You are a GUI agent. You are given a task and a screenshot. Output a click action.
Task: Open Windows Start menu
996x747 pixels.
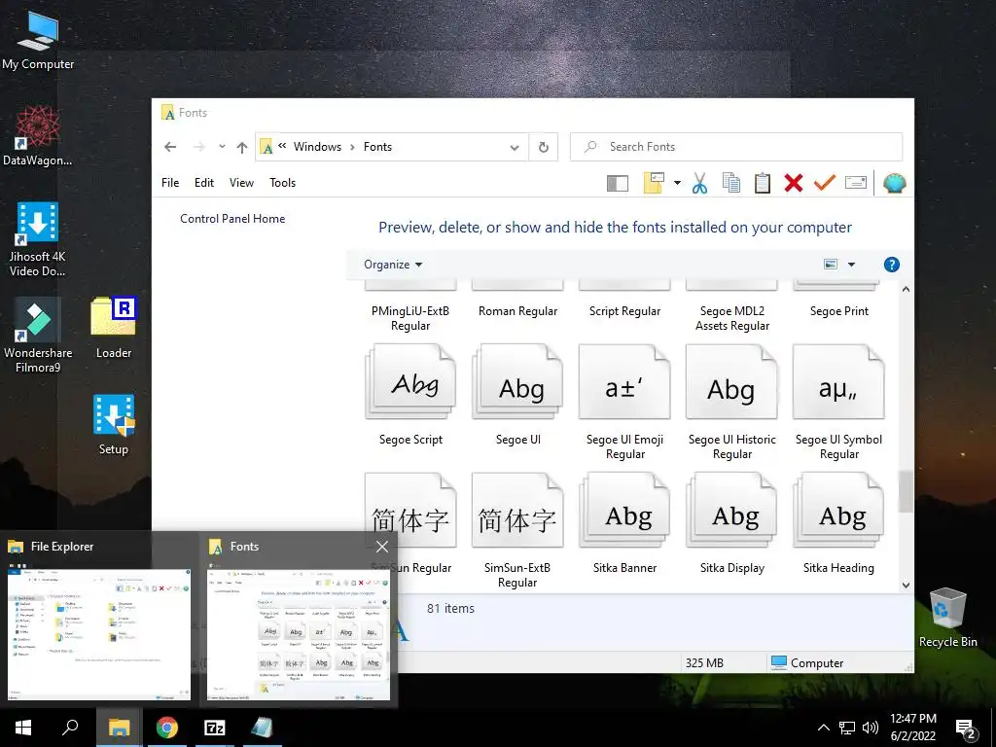pos(23,728)
